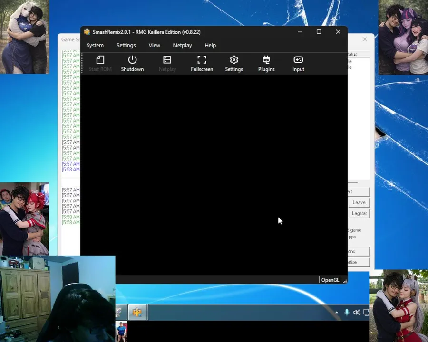The height and width of the screenshot is (342, 428).
Task: Close the Kaillera game window behind
Action: pyautogui.click(x=365, y=39)
